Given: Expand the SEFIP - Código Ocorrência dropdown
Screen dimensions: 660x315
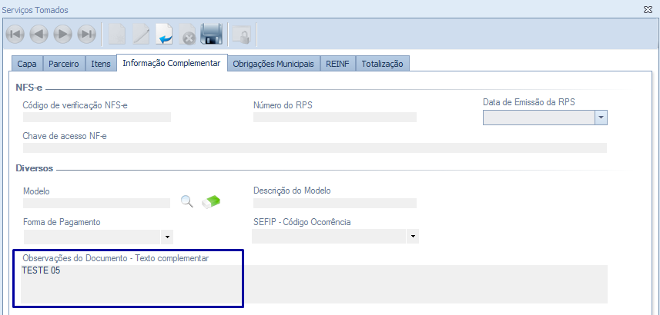Looking at the screenshot, I should pyautogui.click(x=413, y=237).
